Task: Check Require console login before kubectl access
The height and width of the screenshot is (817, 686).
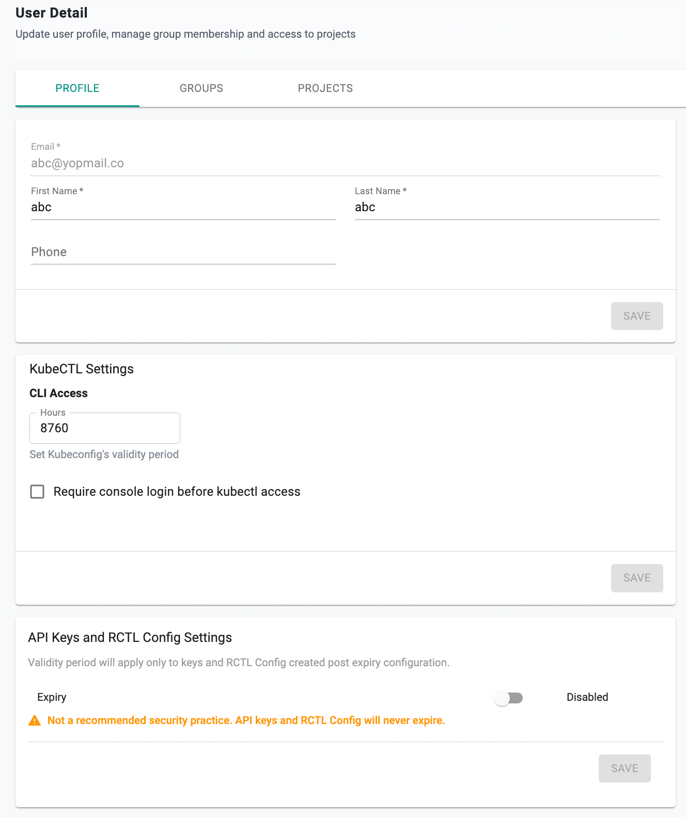Action: pos(37,492)
